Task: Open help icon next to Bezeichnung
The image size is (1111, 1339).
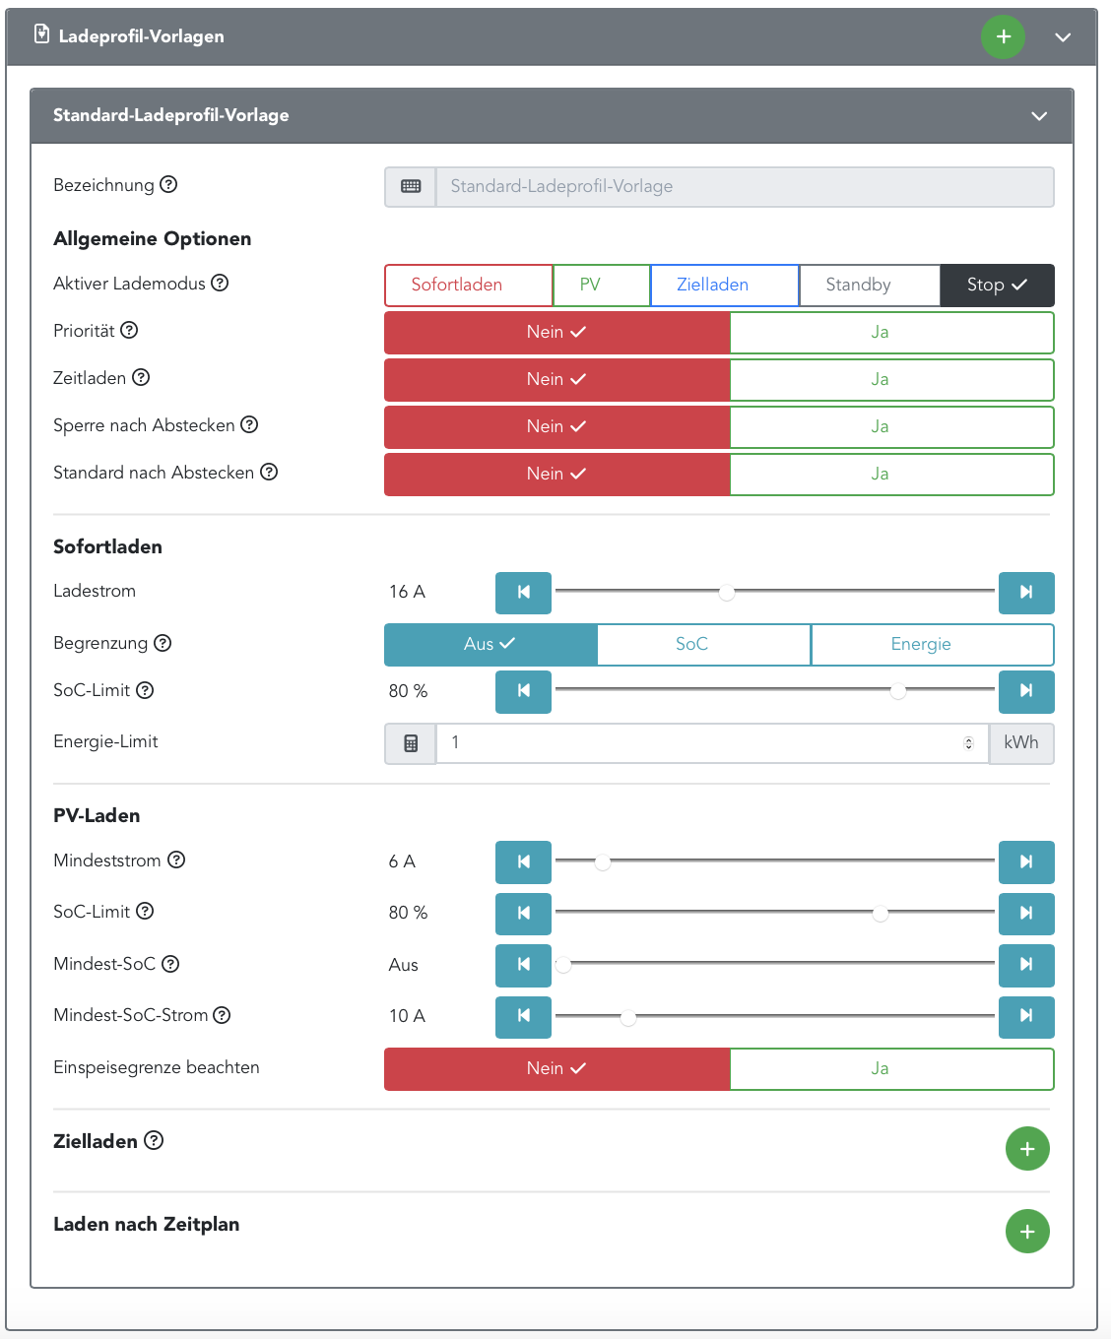Action: [x=168, y=184]
